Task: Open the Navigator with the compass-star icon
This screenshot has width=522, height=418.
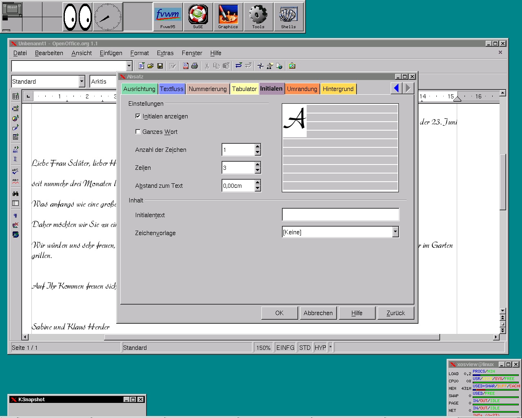Action: (261, 66)
